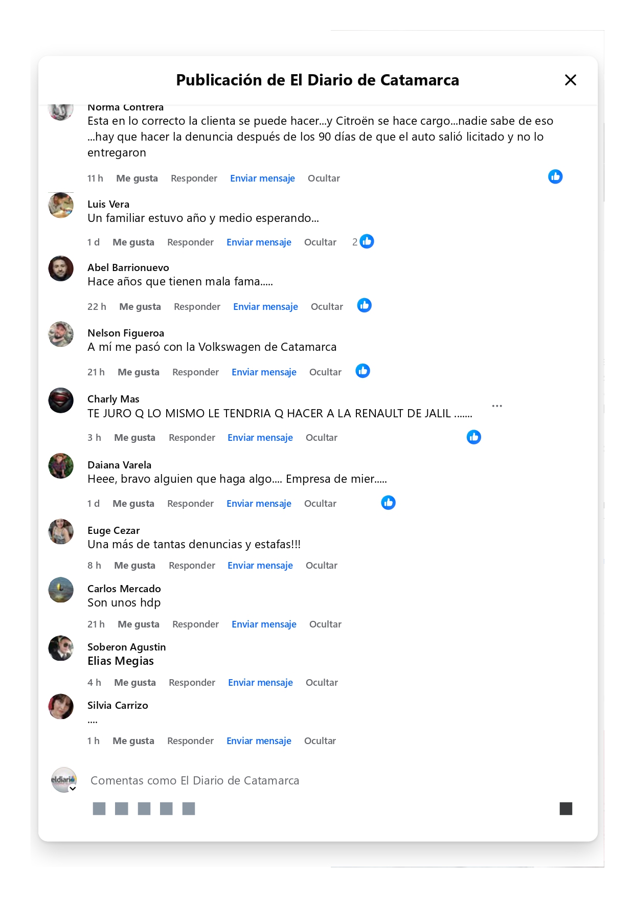Toggle Me gusta on Euge Cezar's comment
Viewport: 634px width, 897px height.
pyautogui.click(x=134, y=566)
